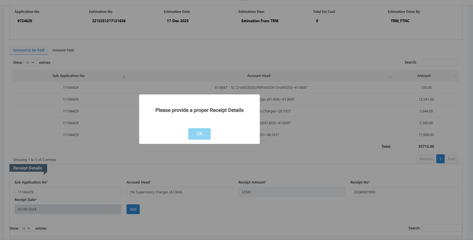Go to Next page of entries
Viewport: 473px width, 240px height.
(451, 159)
